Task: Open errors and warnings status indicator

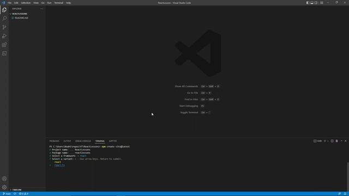Action: tap(23, 194)
